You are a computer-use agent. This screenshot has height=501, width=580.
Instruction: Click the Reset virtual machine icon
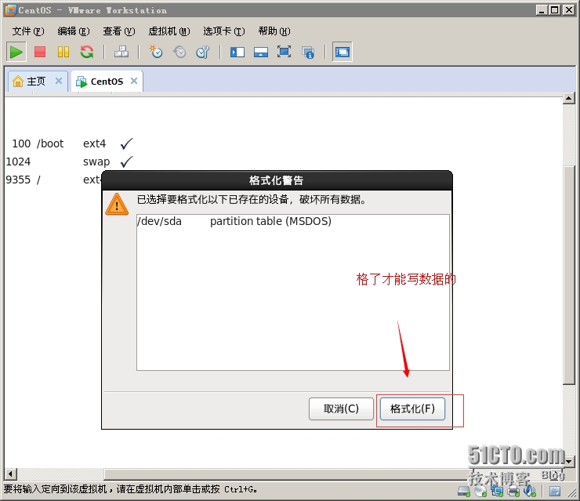[87, 52]
